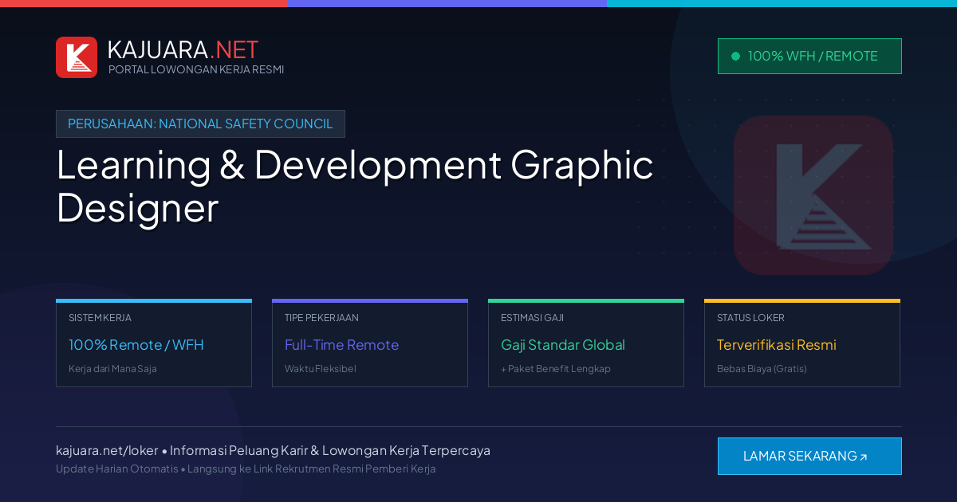Viewport: 957px width, 502px height.
Task: Open the Estimasi Gaji Standar Global card
Action: point(586,343)
